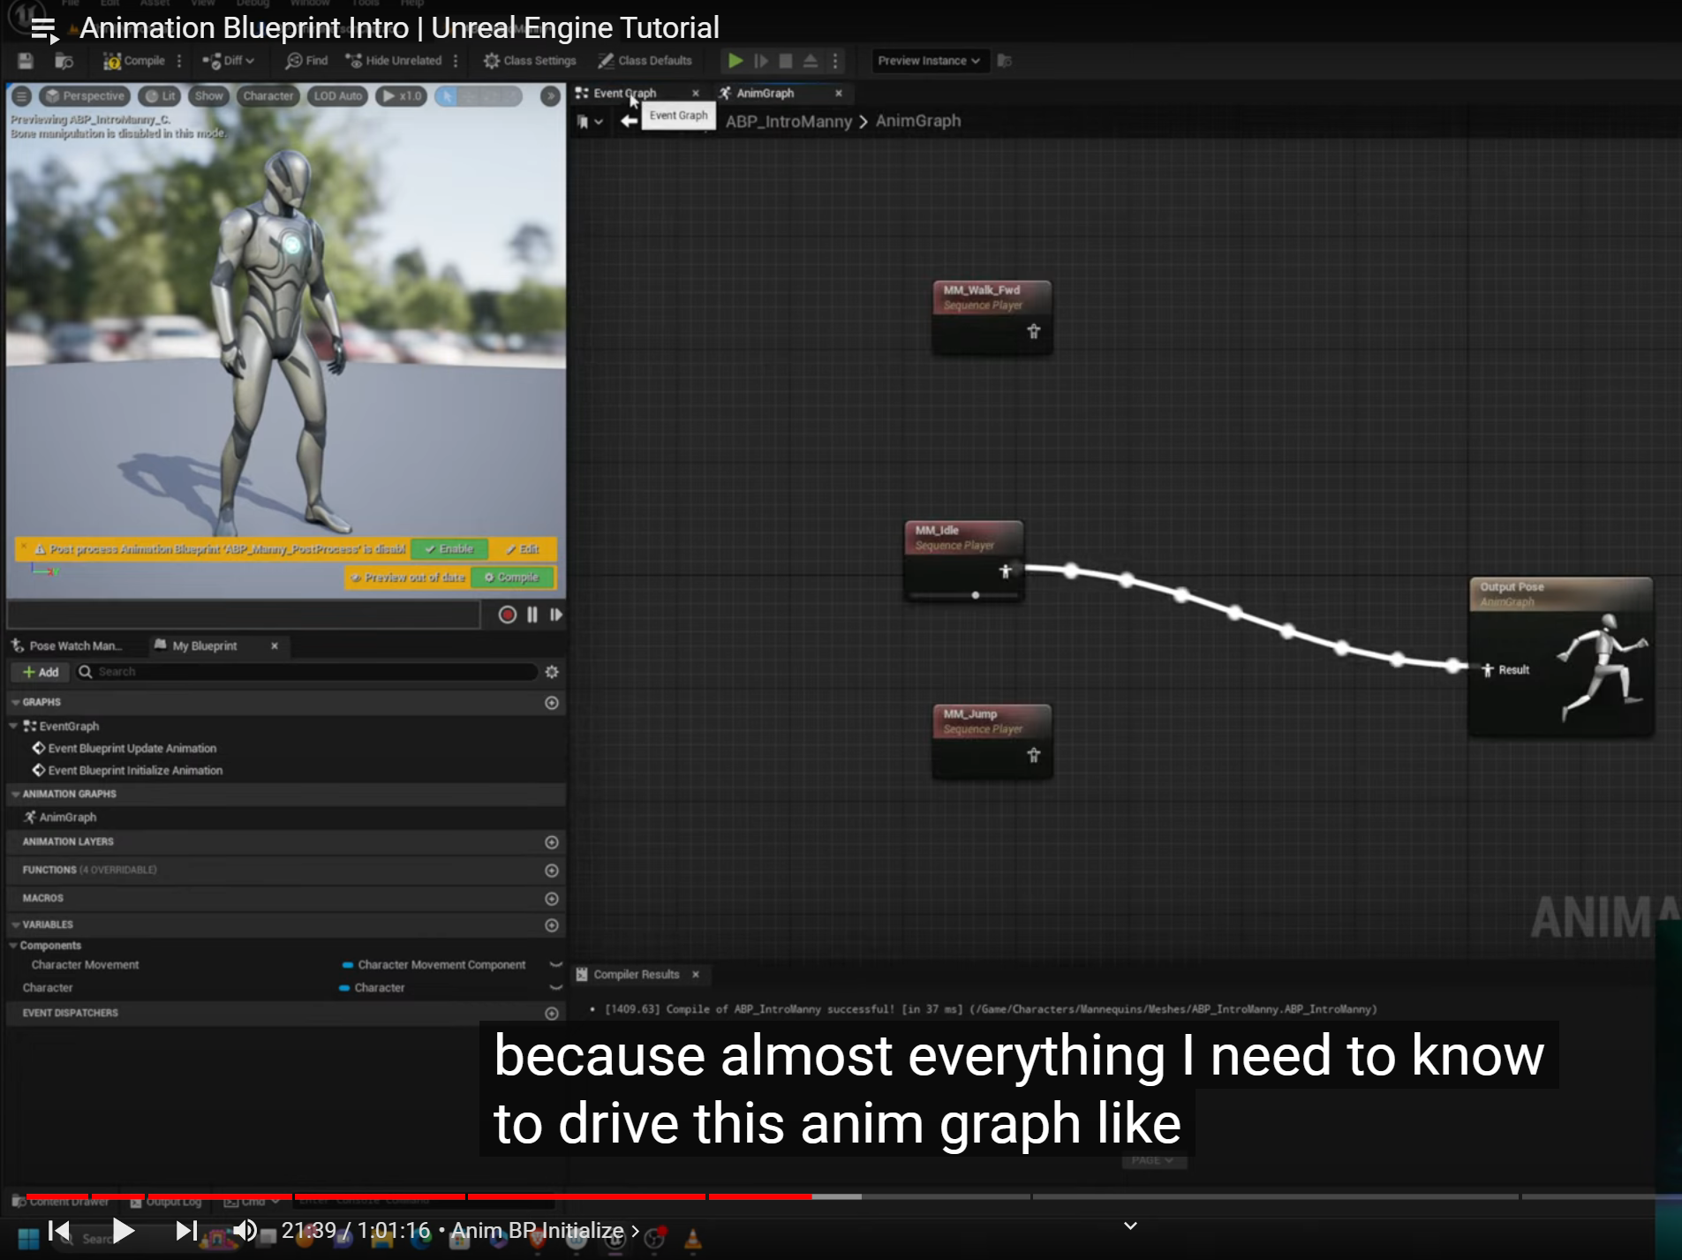Toggle visibility of Character Movement variable
This screenshot has width=1682, height=1260.
555,965
